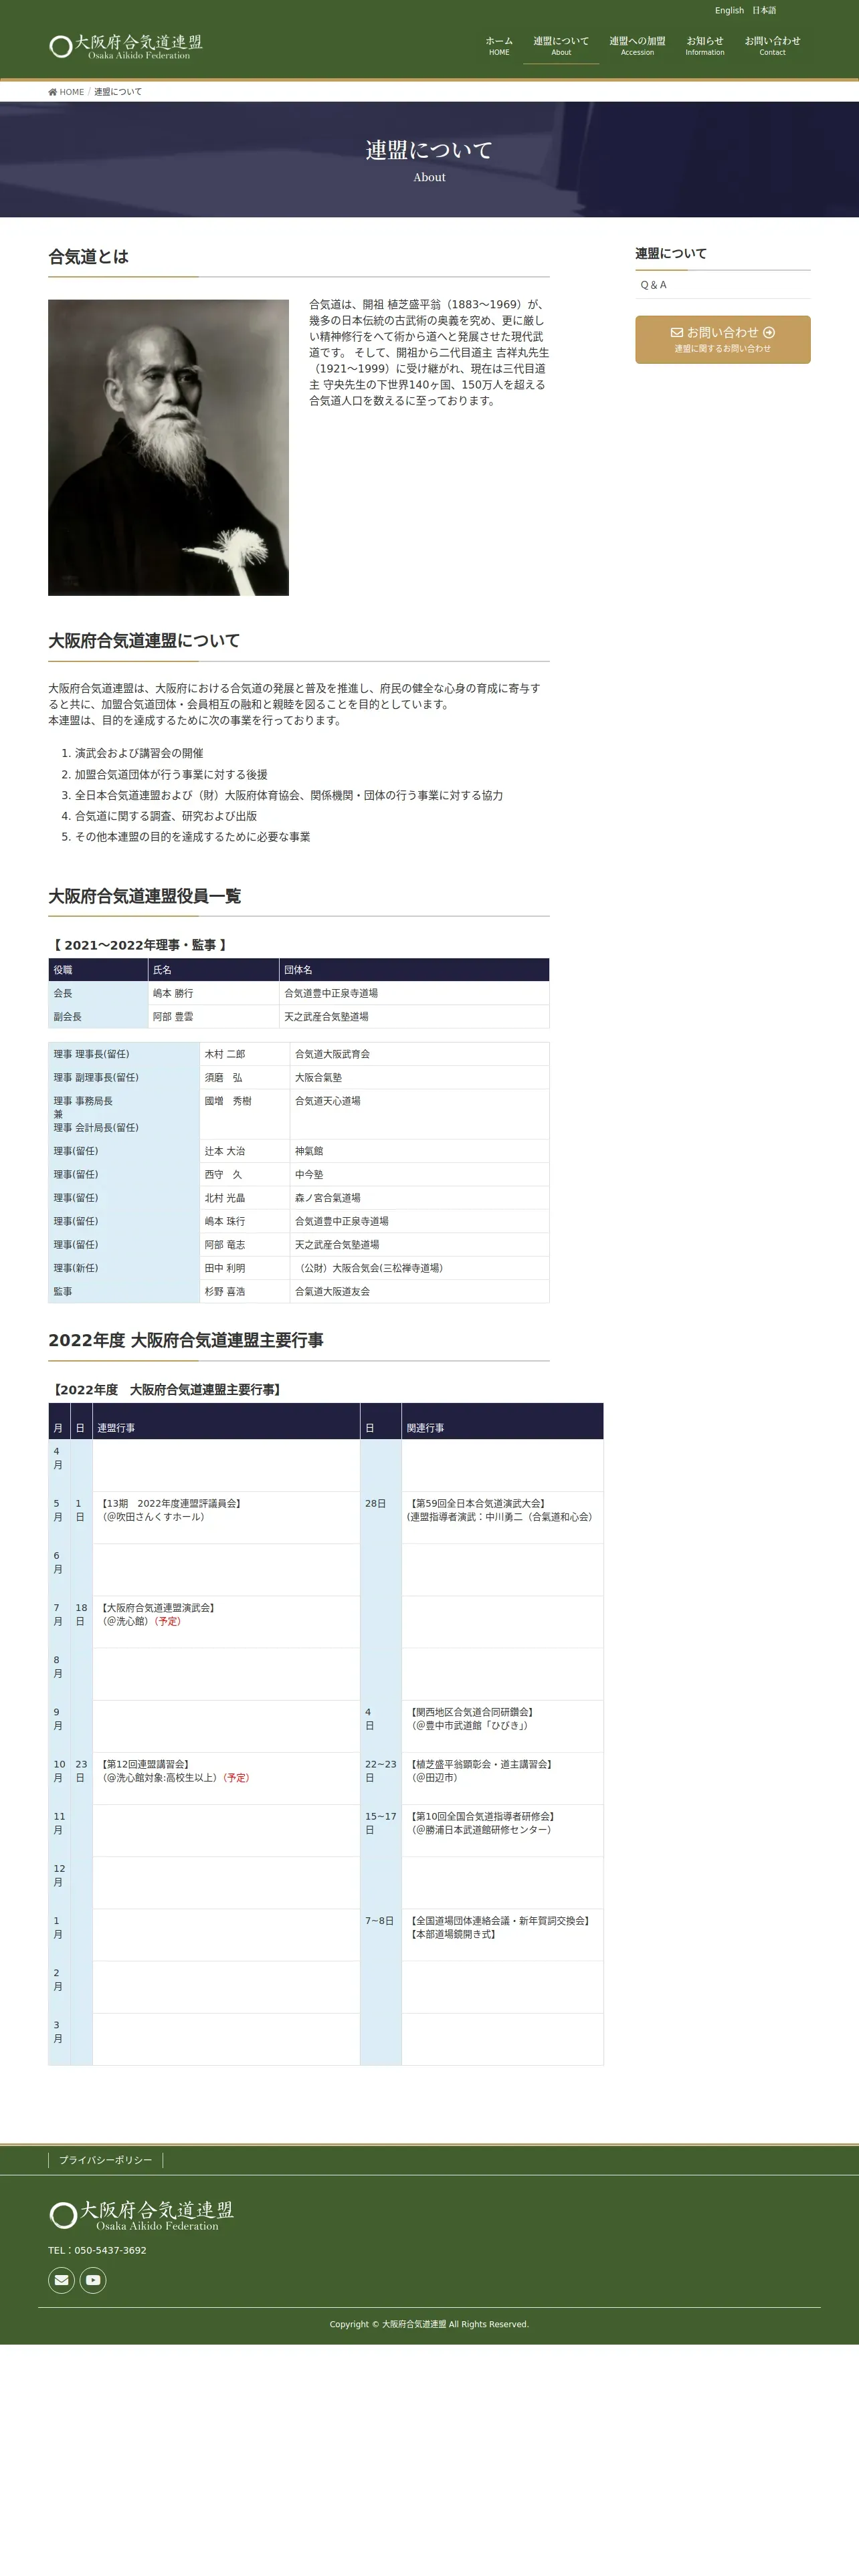Open the お問い合わせ Contact menu
859x2576 pixels.
tap(772, 46)
